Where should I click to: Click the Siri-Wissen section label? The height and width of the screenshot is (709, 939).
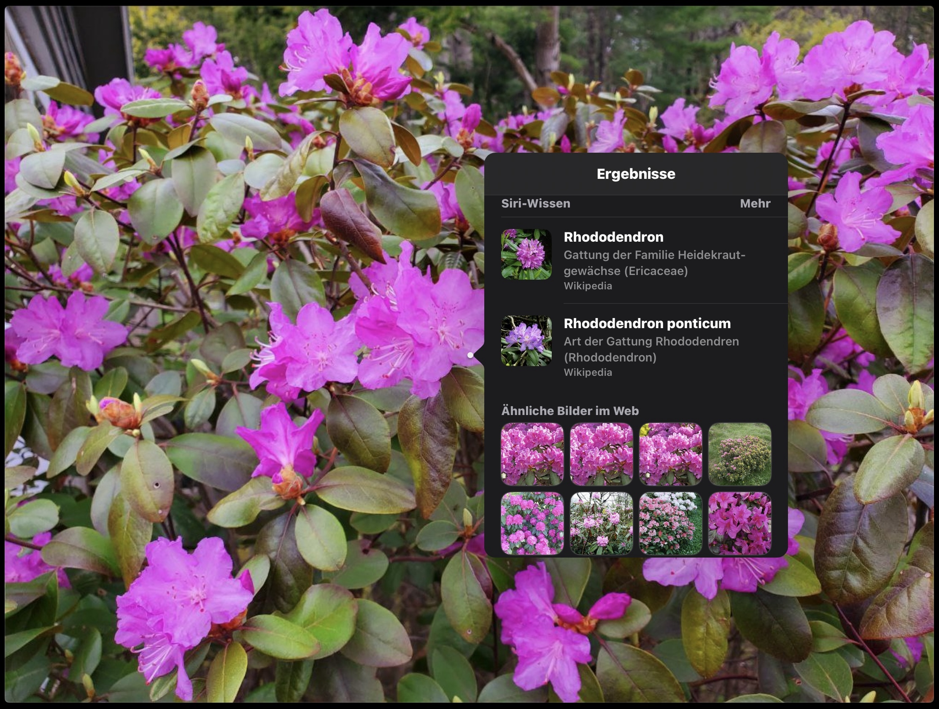click(x=536, y=203)
